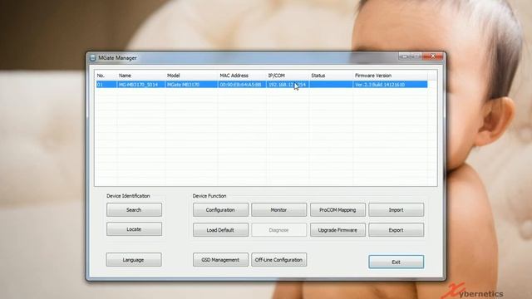Image resolution: width=532 pixels, height=299 pixels.
Task: Click the Export button
Action: [397, 230]
